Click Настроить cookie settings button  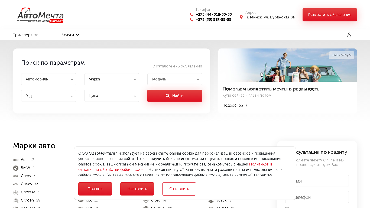pyautogui.click(x=137, y=189)
